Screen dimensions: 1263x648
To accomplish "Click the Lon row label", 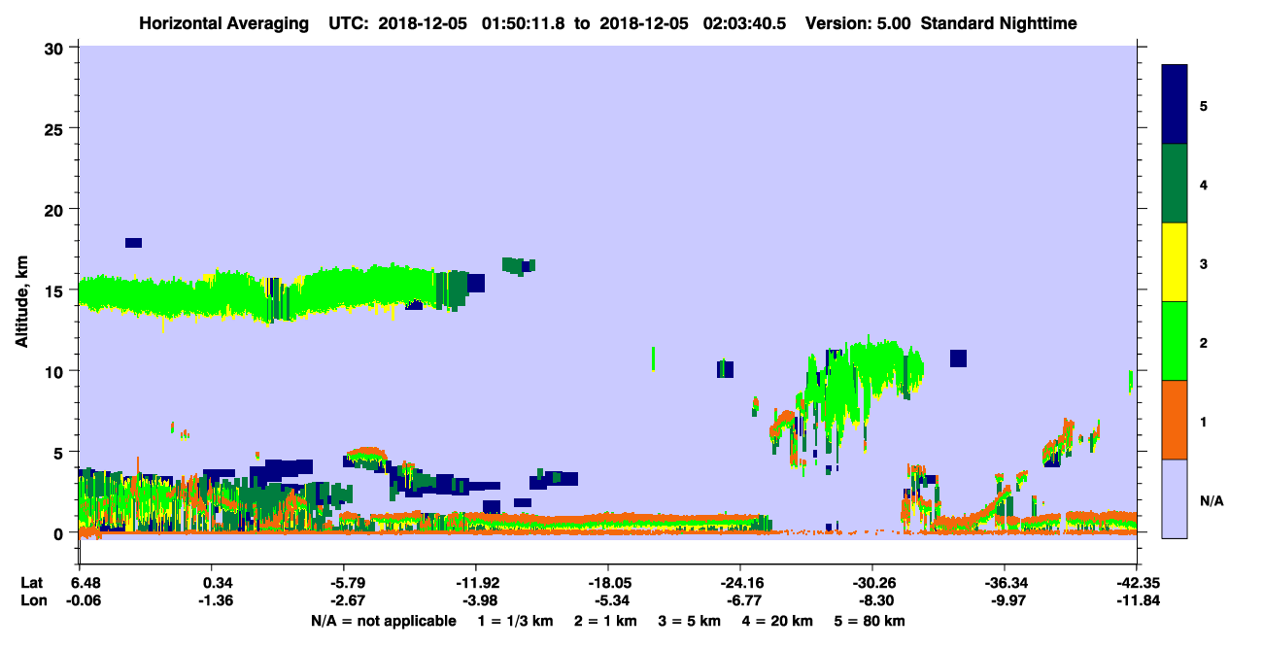I will 31,600.
